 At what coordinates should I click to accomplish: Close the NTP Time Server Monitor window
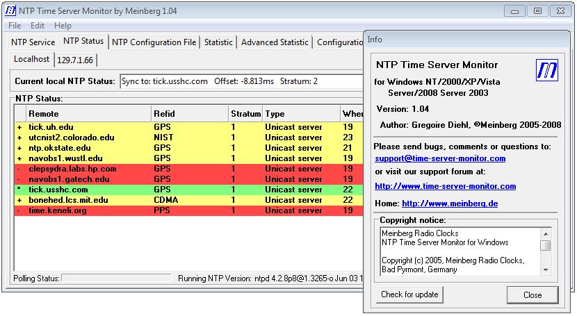(560, 11)
